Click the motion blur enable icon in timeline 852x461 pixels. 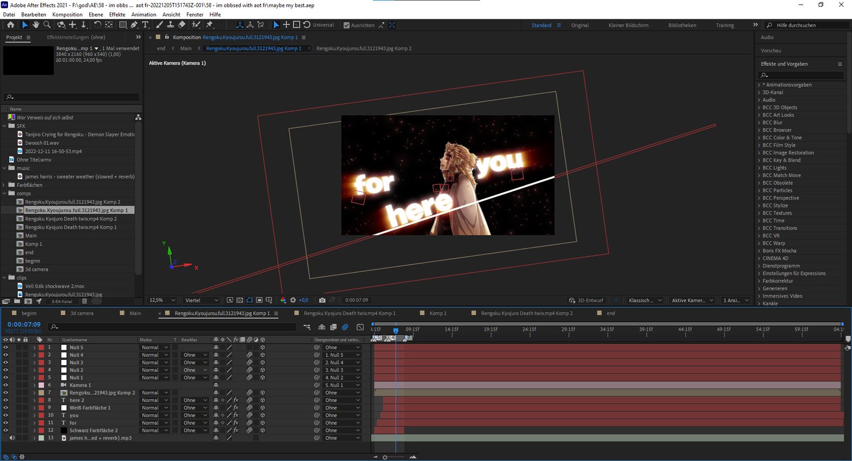tap(345, 327)
